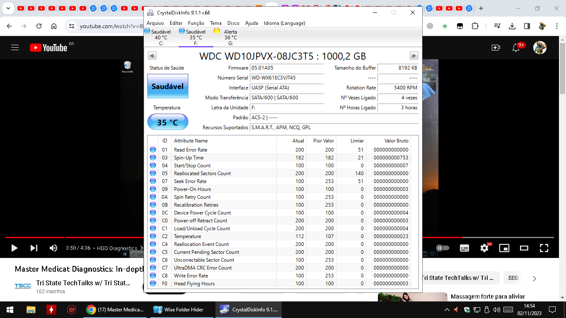Show more filter chips arrow
The width and height of the screenshot is (566, 318).
(535, 278)
